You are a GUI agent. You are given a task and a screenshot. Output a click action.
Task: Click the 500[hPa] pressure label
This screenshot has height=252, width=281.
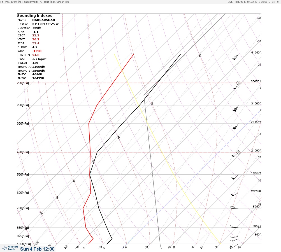(x=23, y=174)
